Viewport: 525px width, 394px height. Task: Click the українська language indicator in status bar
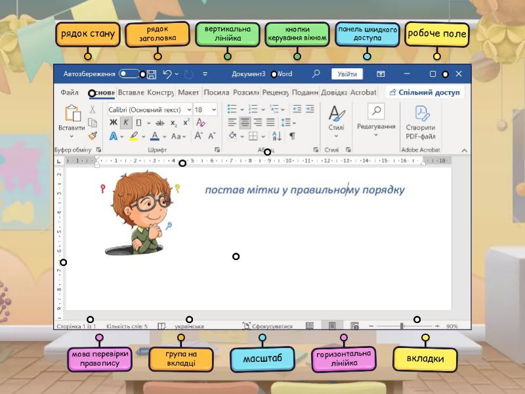(189, 326)
